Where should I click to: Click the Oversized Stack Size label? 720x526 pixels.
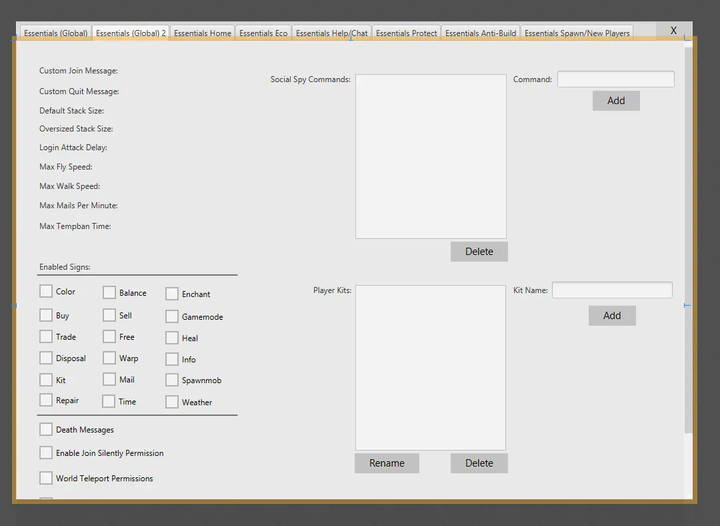(x=76, y=129)
